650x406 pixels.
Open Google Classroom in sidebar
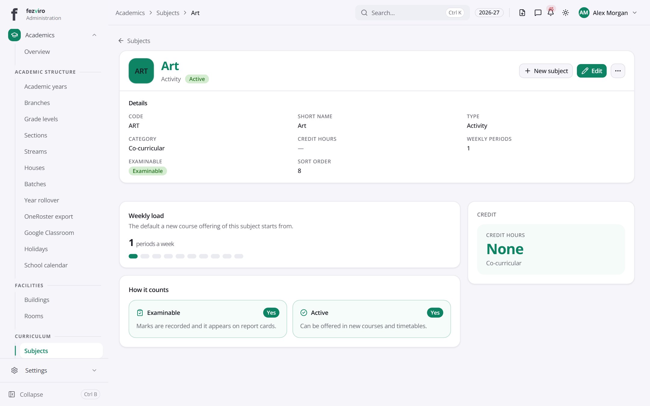tap(49, 233)
